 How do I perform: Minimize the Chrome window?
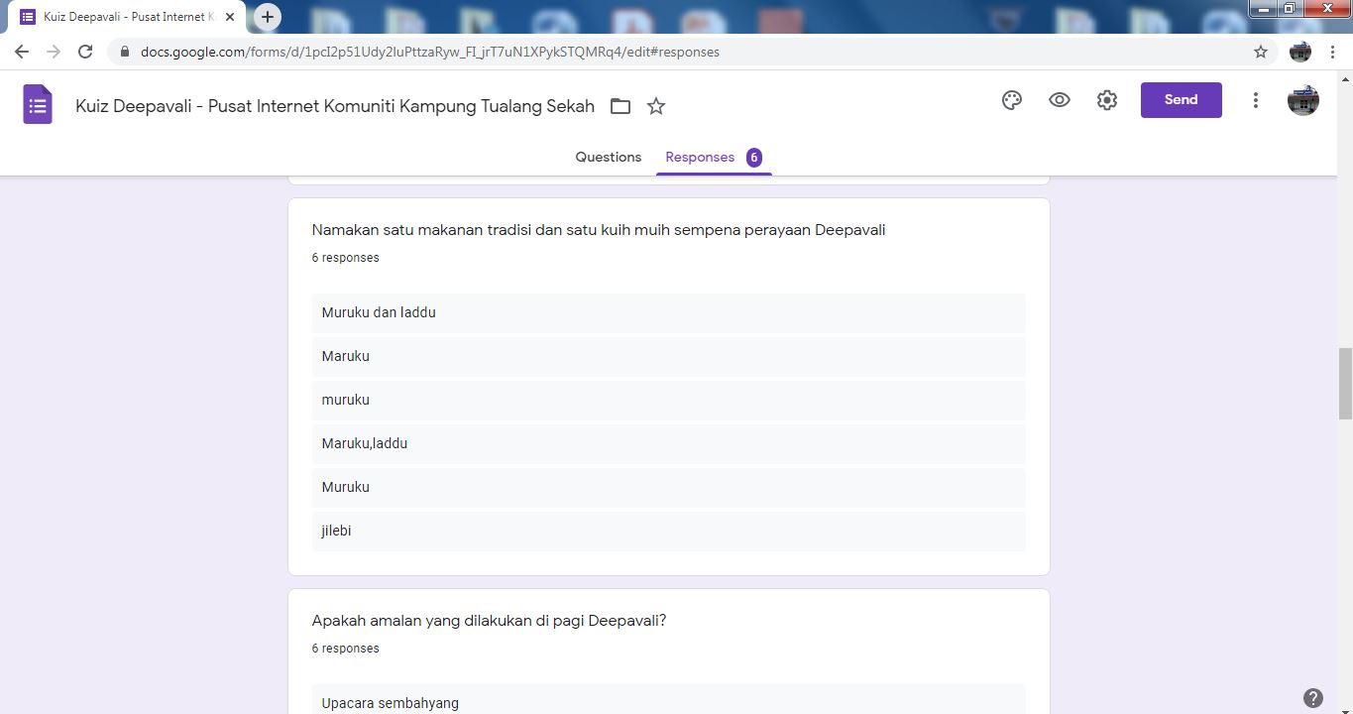(1264, 9)
